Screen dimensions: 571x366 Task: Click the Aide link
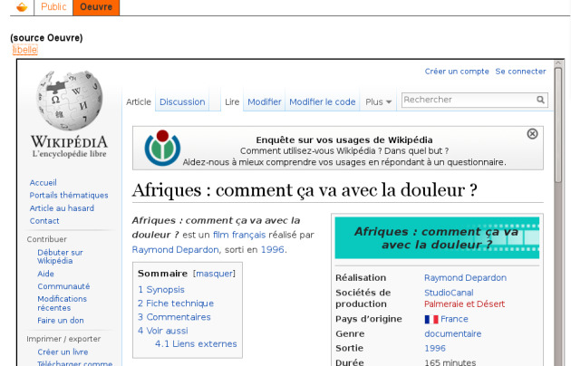(45, 274)
